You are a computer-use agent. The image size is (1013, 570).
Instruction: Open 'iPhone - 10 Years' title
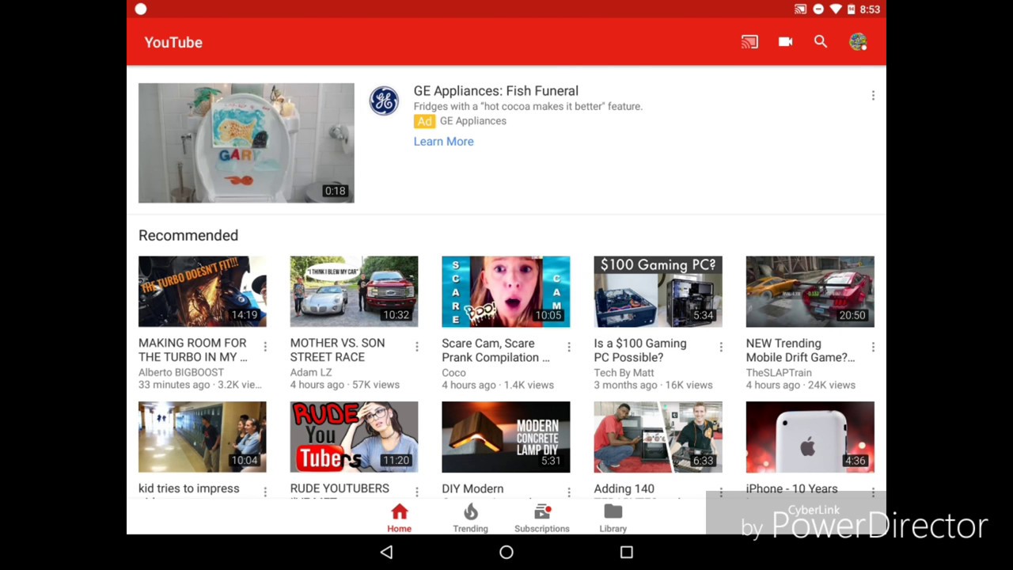(791, 488)
